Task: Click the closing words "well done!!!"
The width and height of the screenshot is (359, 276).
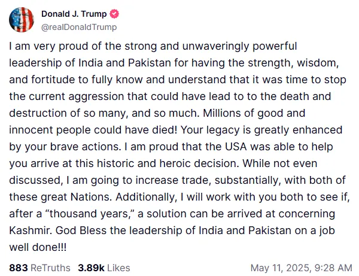Action: point(38,247)
